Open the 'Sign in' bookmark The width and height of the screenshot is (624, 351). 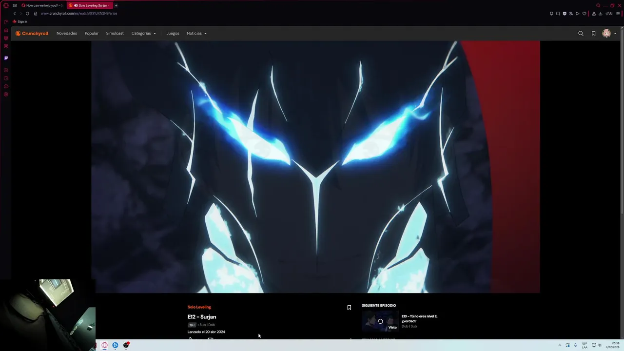[20, 21]
